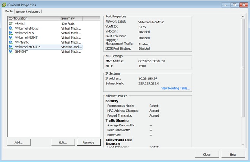Click the 'vMotion and ...' summary cell

coord(72,47)
